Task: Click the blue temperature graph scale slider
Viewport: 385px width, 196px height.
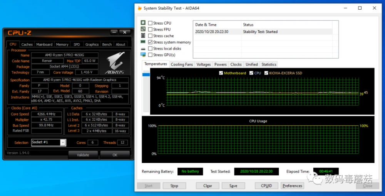Action: pos(146,74)
